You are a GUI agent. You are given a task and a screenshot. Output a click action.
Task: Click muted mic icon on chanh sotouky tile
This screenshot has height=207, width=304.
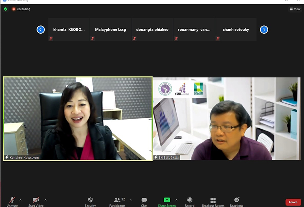[218, 39]
